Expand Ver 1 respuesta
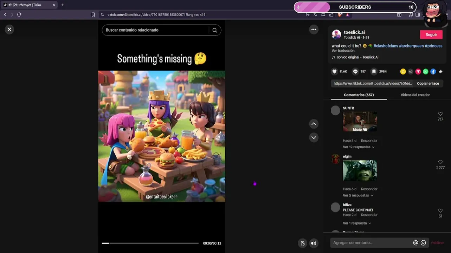This screenshot has width=451, height=253. [x=356, y=223]
